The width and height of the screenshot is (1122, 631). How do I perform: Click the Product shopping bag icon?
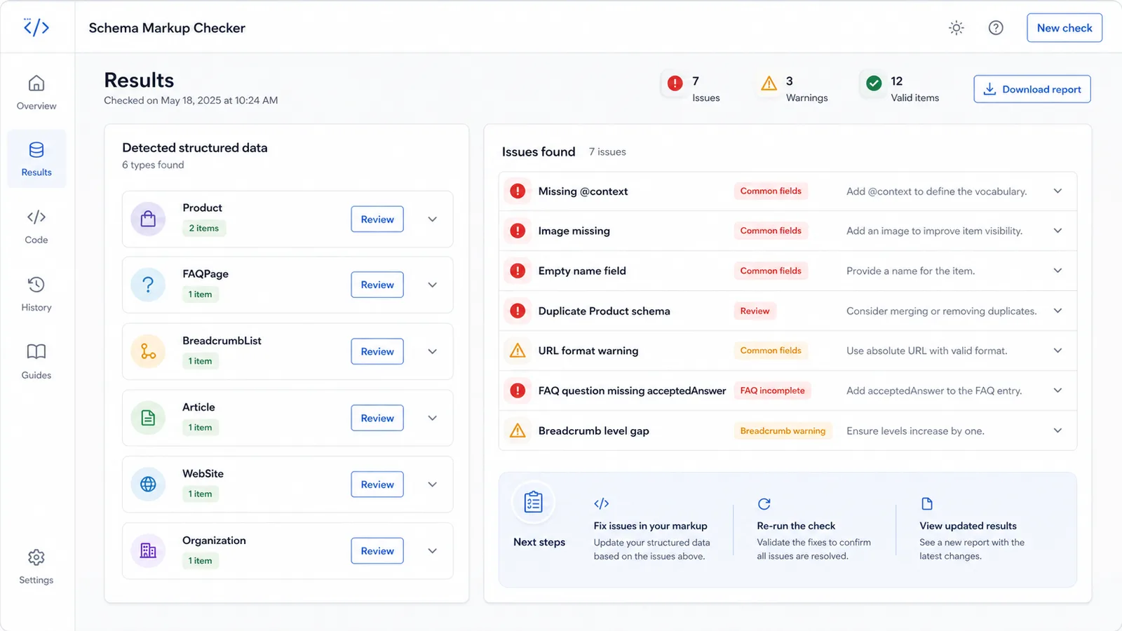click(x=148, y=219)
